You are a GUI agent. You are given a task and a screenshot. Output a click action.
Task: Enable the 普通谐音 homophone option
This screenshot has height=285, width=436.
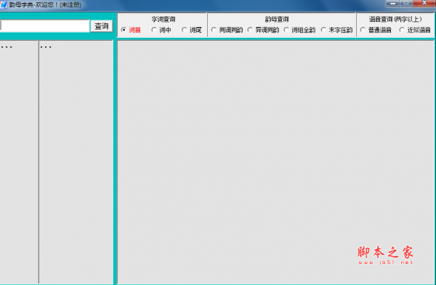tap(376, 30)
